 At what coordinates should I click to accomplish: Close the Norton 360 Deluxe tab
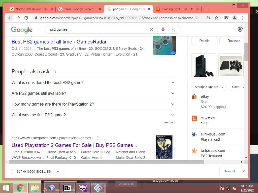pyautogui.click(x=52, y=9)
